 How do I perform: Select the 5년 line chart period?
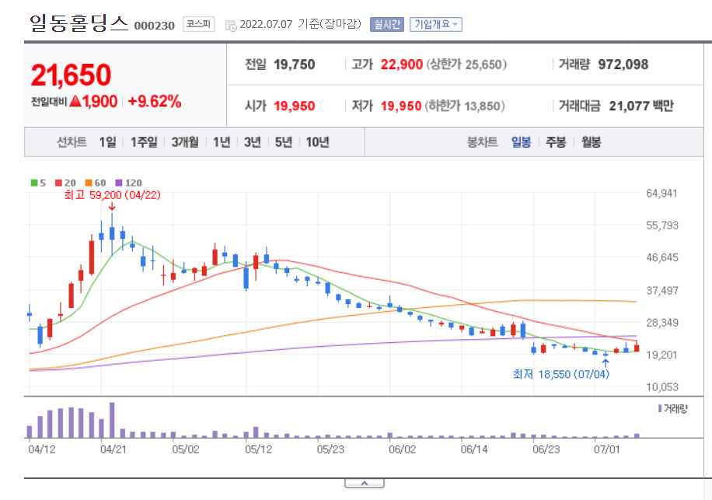[x=284, y=142]
